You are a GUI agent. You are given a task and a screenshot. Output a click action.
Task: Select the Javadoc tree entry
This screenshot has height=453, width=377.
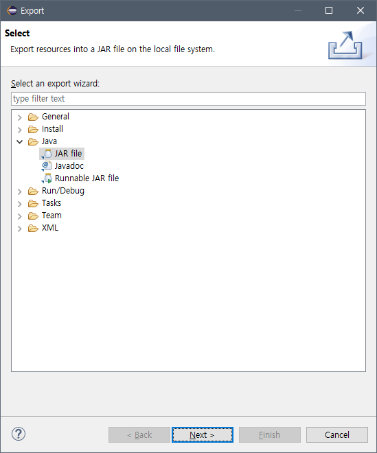coord(69,166)
